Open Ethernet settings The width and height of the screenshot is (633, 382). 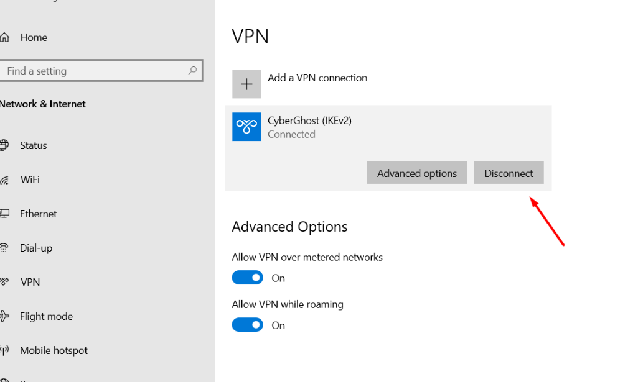pyautogui.click(x=39, y=214)
